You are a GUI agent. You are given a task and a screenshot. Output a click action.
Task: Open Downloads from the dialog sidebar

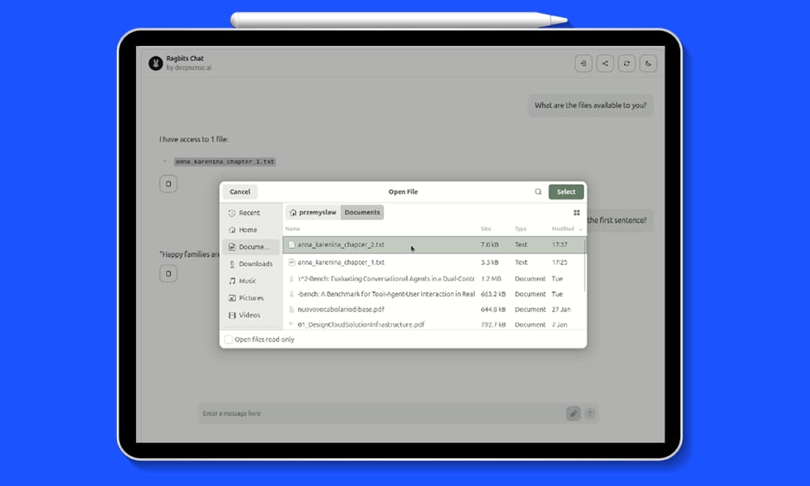(252, 264)
